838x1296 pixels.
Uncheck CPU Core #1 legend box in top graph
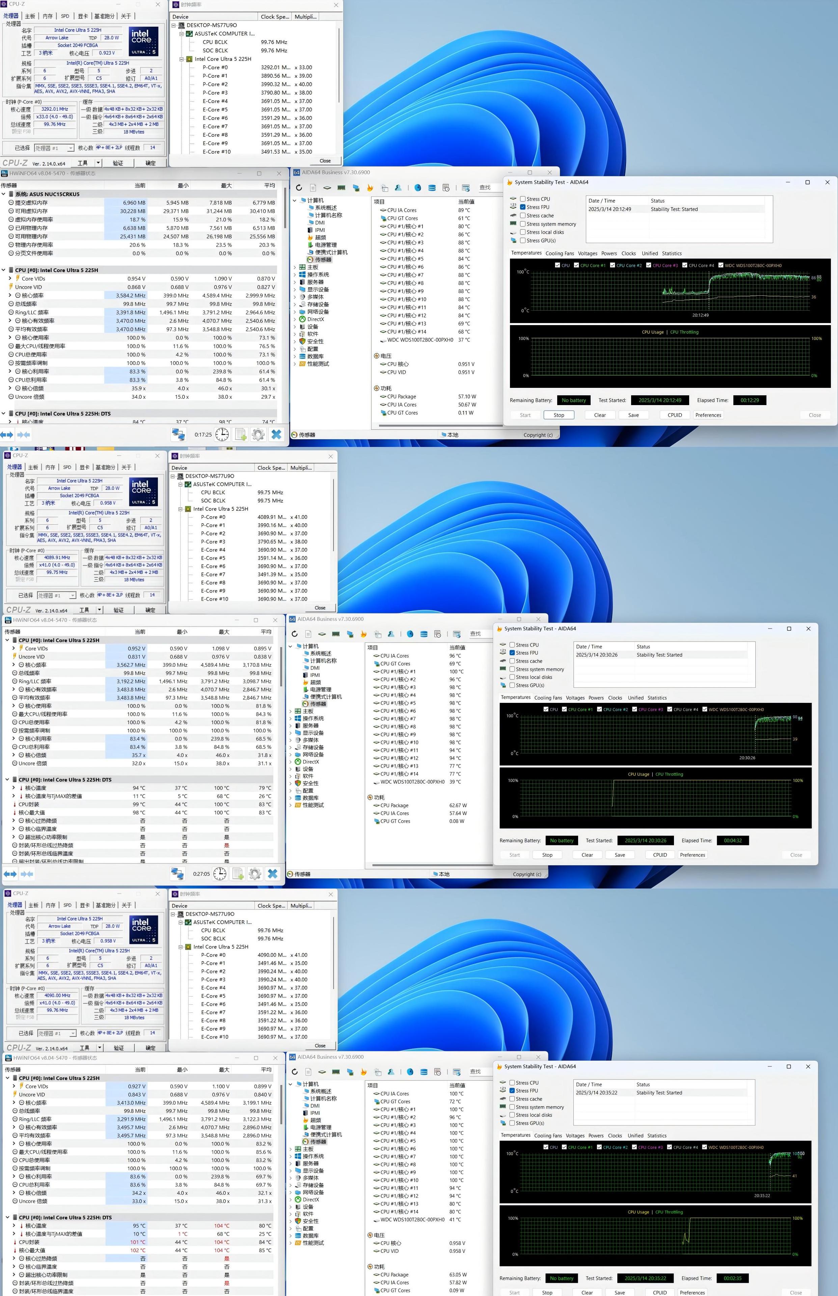pyautogui.click(x=576, y=265)
